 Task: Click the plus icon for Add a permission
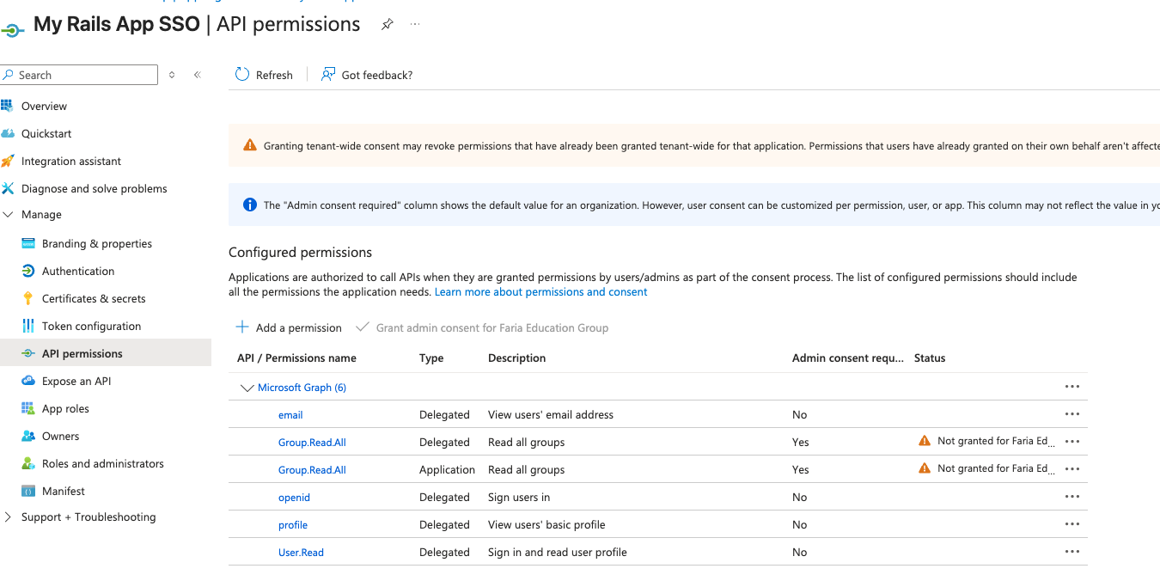pos(242,327)
